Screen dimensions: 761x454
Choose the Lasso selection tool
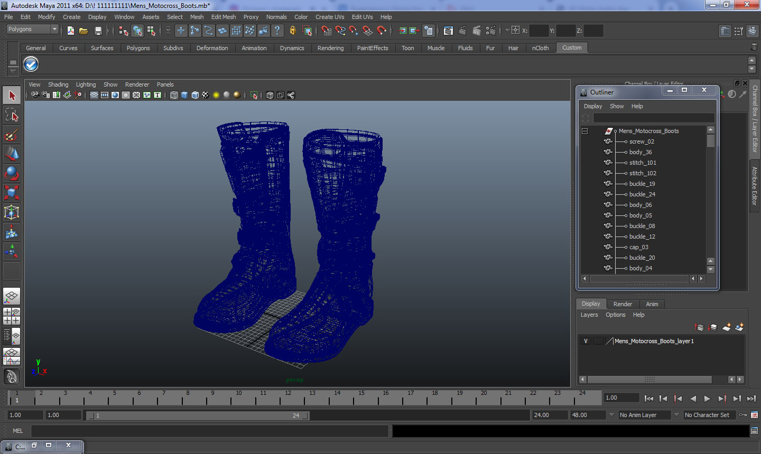[12, 115]
